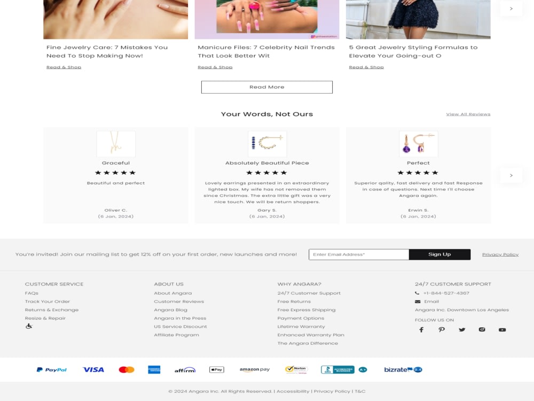The width and height of the screenshot is (534, 401).
Task: Click the Norton secured badge
Action: tap(296, 369)
